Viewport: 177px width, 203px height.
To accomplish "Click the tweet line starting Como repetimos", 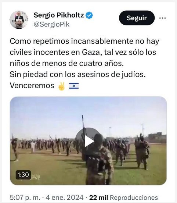I will (84, 41).
